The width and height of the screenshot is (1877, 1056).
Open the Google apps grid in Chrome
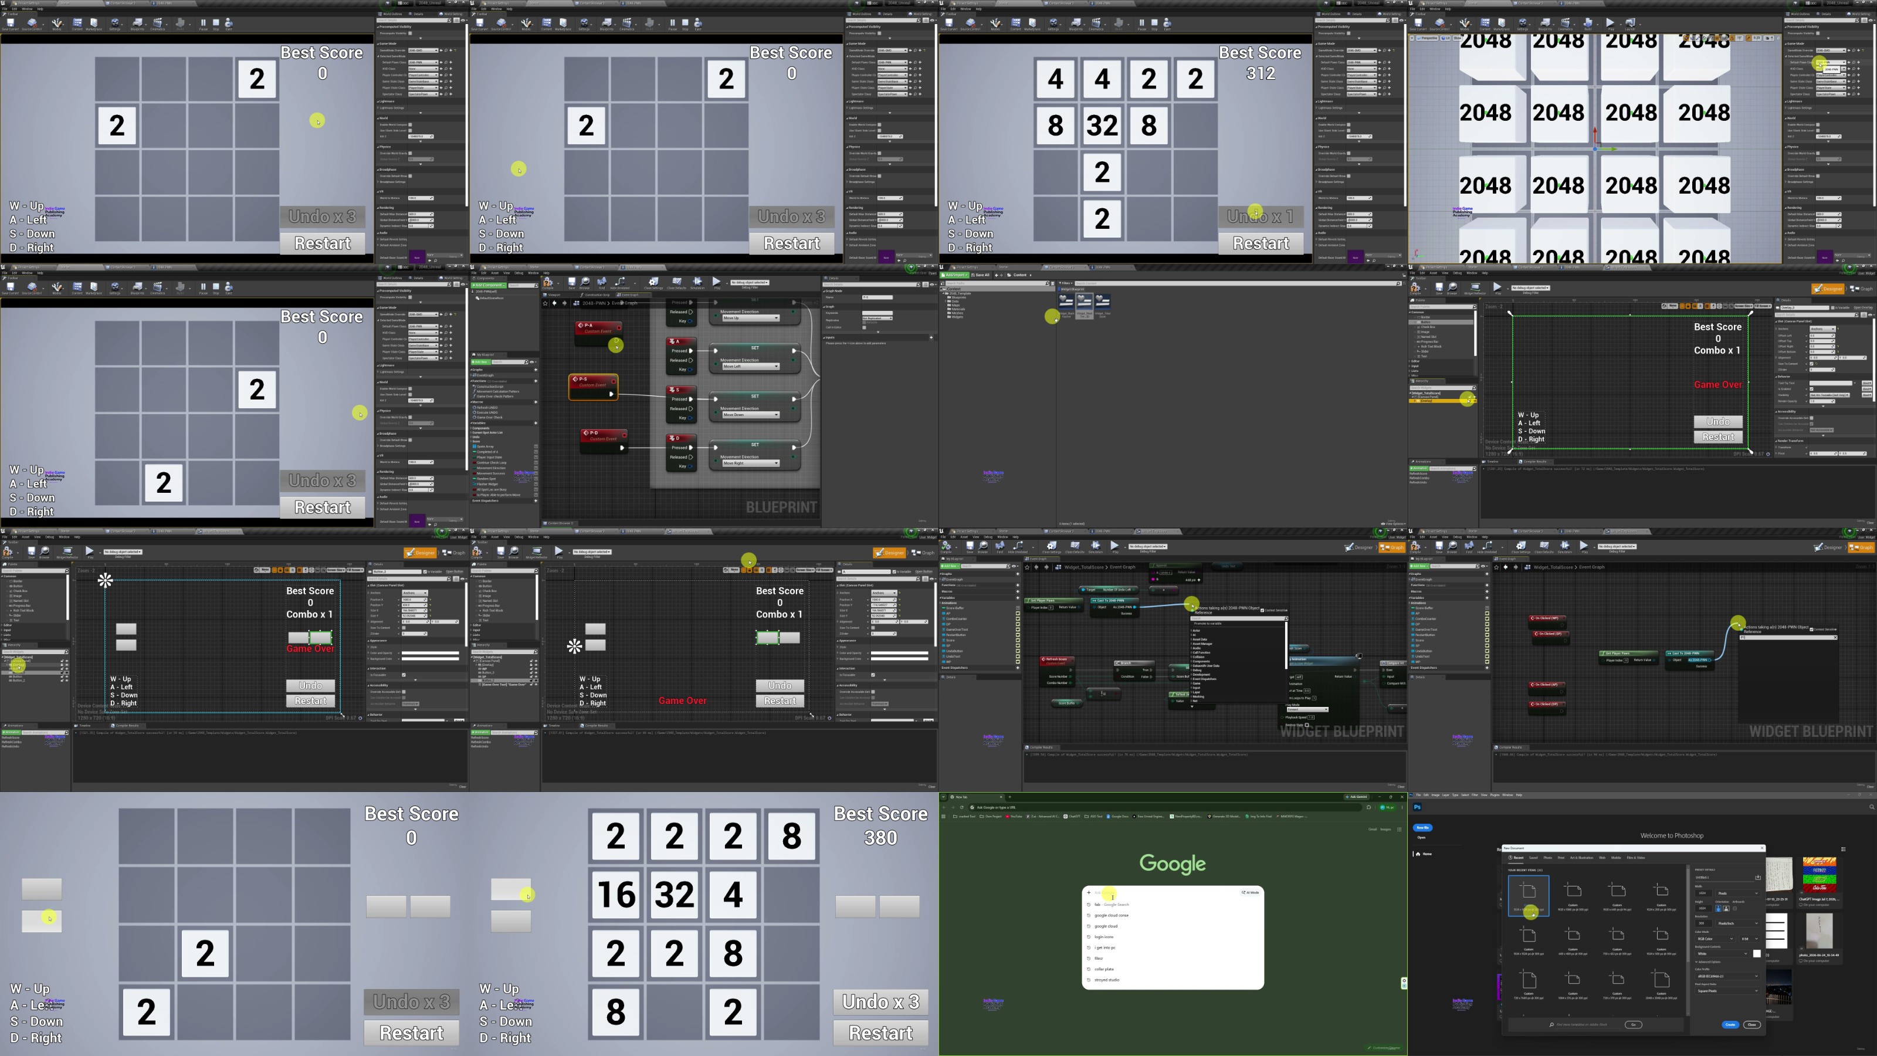(x=1399, y=828)
